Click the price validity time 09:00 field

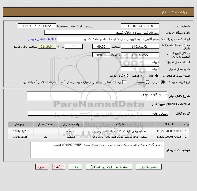[x=101, y=55]
